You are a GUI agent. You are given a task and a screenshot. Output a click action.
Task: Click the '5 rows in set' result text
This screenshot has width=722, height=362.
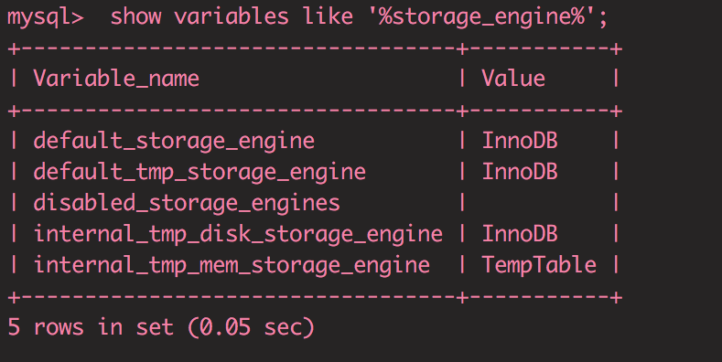(91, 327)
